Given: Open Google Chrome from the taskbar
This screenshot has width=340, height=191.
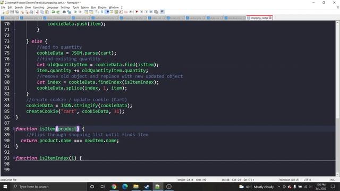Looking at the screenshot, I should pyautogui.click(x=114, y=187).
